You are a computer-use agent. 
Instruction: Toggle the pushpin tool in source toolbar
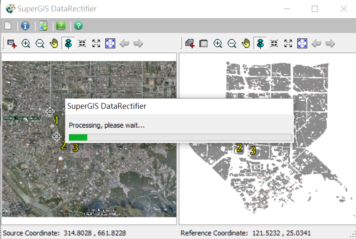click(x=68, y=43)
